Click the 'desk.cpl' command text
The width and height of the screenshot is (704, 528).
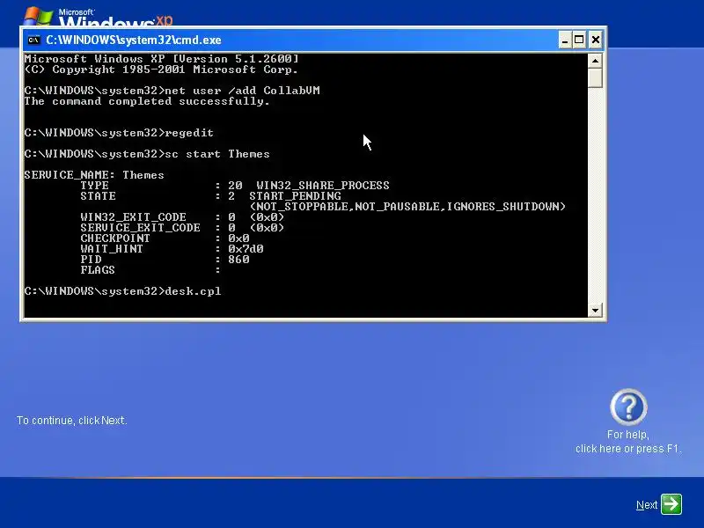point(193,291)
